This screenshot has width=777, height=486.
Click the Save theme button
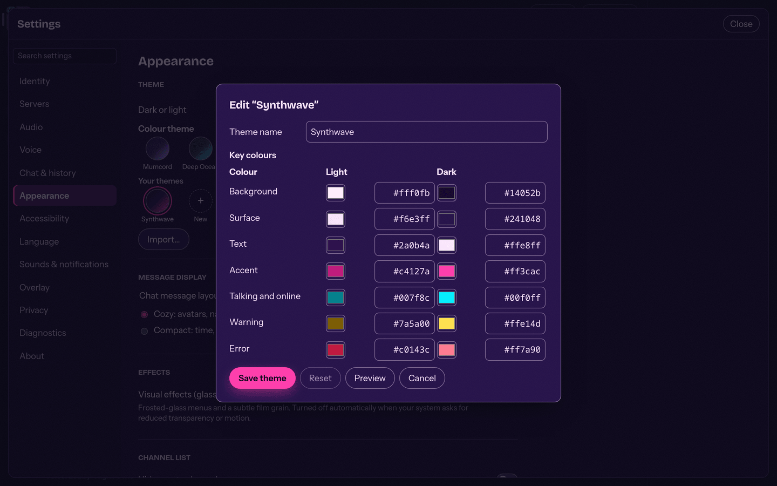(262, 378)
